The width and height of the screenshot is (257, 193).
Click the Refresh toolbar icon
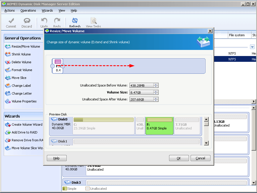pyautogui.click(x=75, y=21)
